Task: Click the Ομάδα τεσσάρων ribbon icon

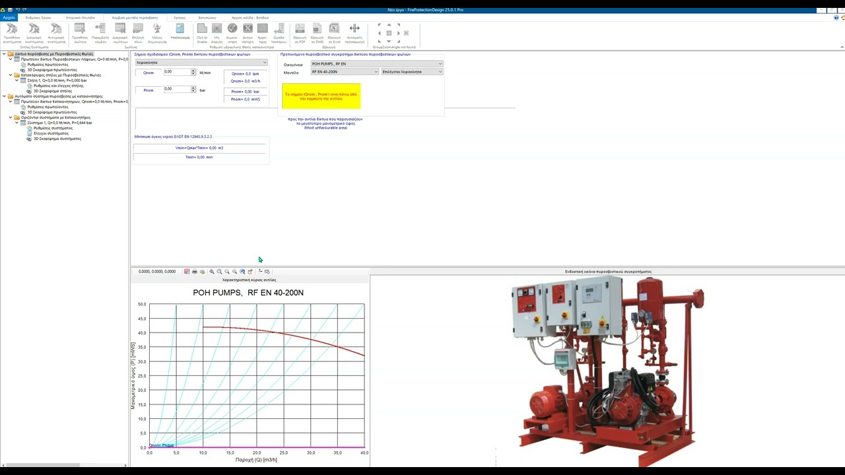Action: [x=279, y=28]
